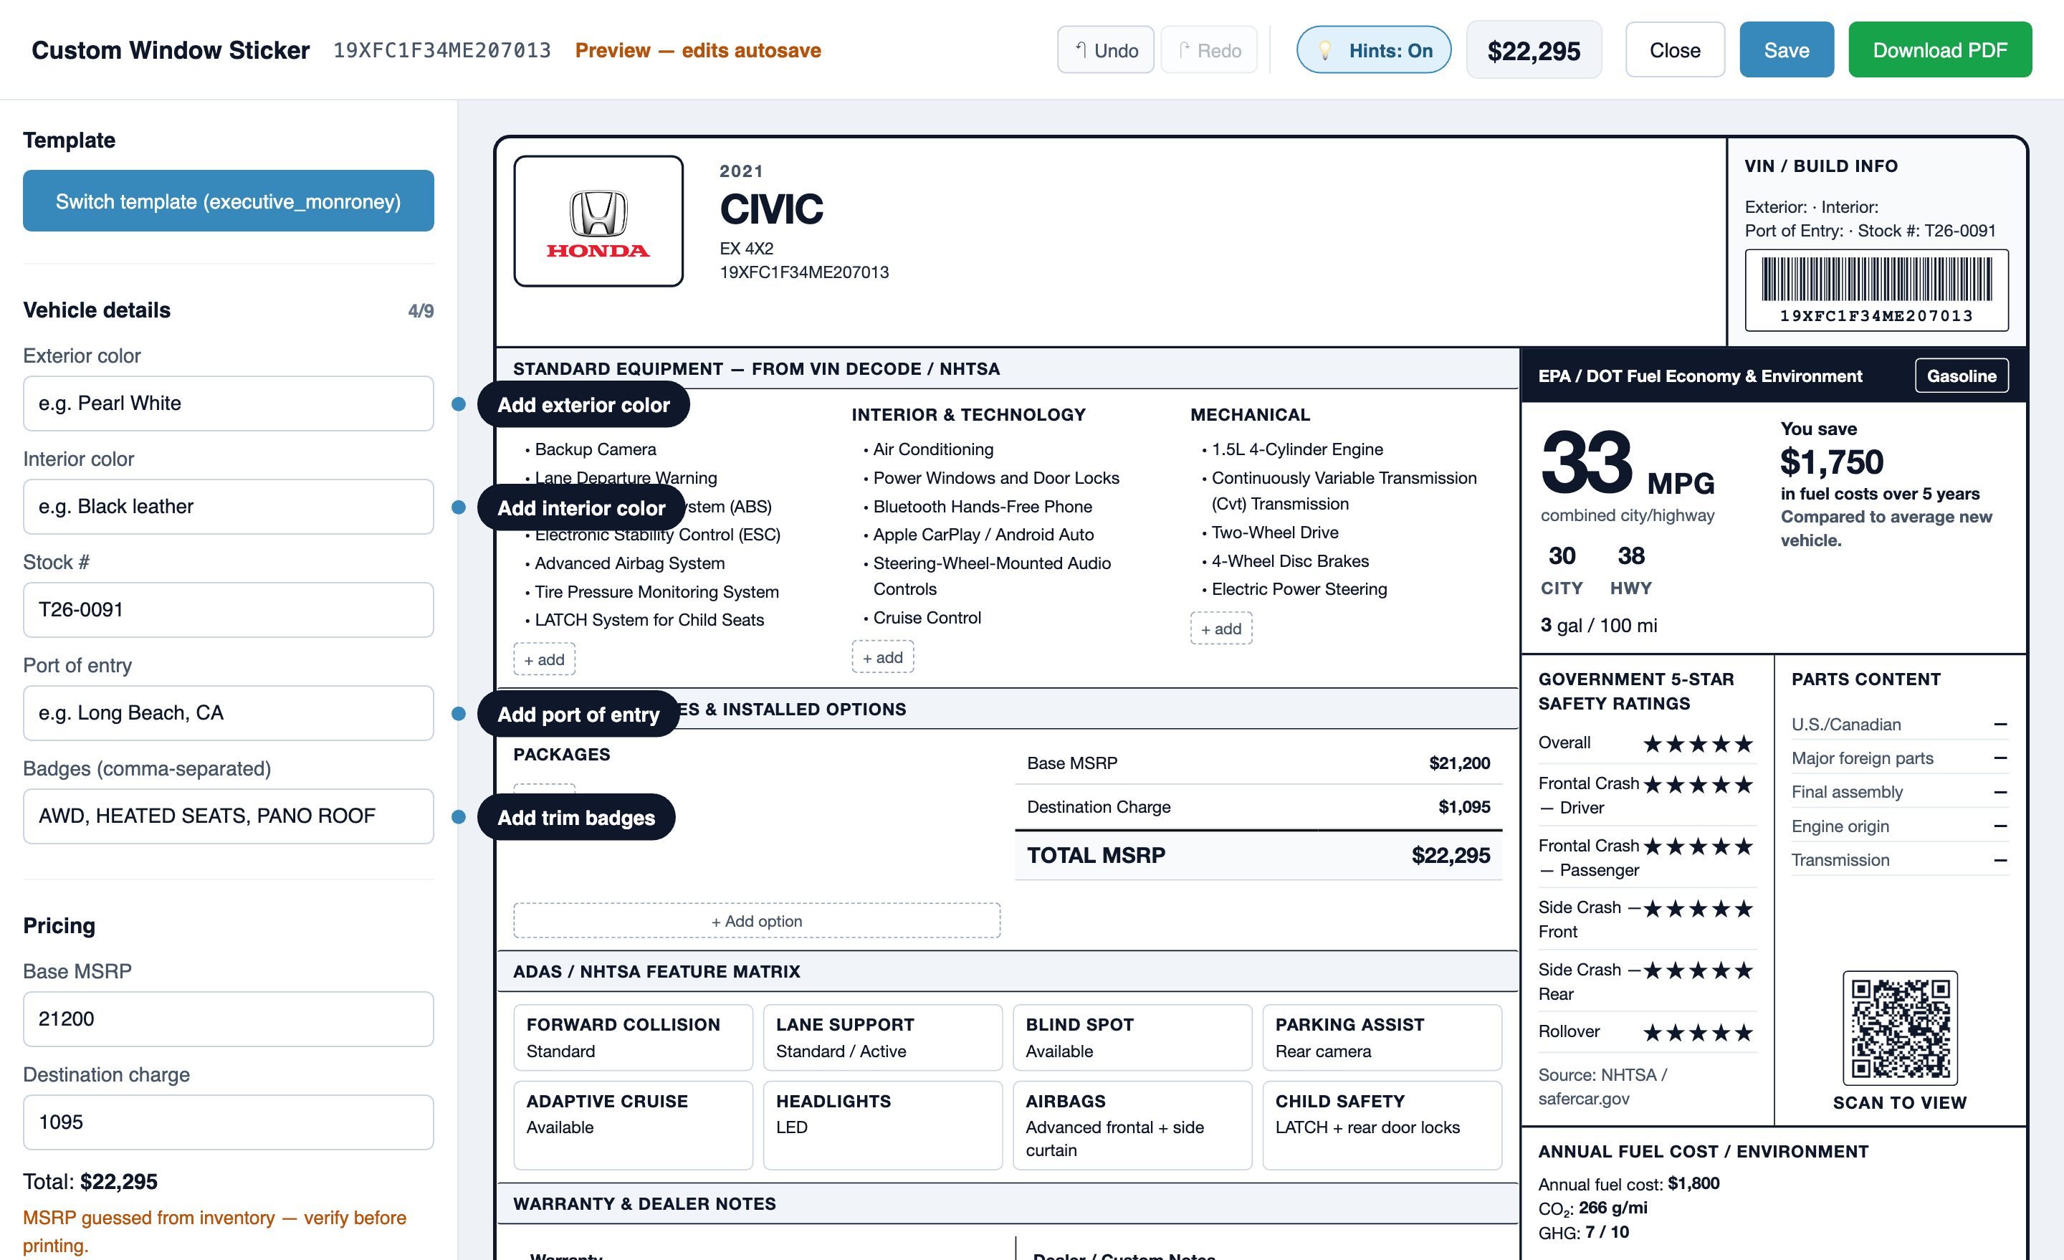
Task: Click the Child Safety feature card
Action: (x=1382, y=1125)
